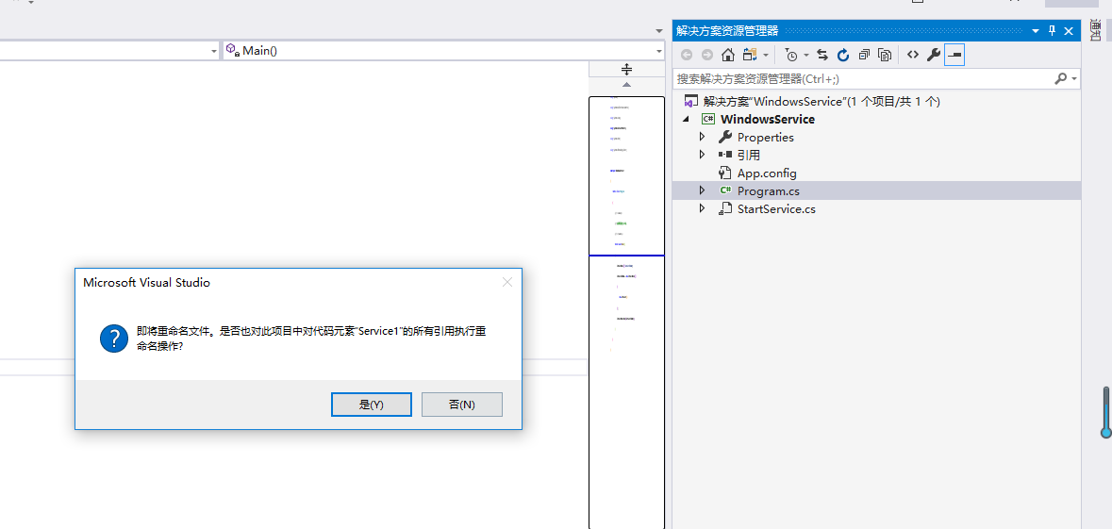Select the 引用 references item
The image size is (1112, 529).
749,155
